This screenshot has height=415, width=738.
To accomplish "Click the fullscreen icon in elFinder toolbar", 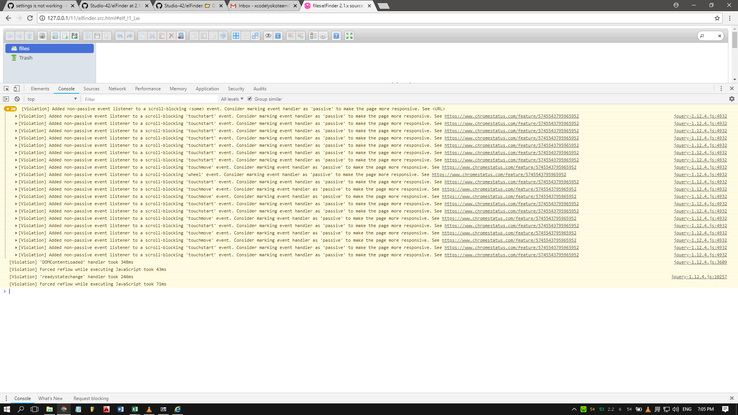I will (349, 36).
